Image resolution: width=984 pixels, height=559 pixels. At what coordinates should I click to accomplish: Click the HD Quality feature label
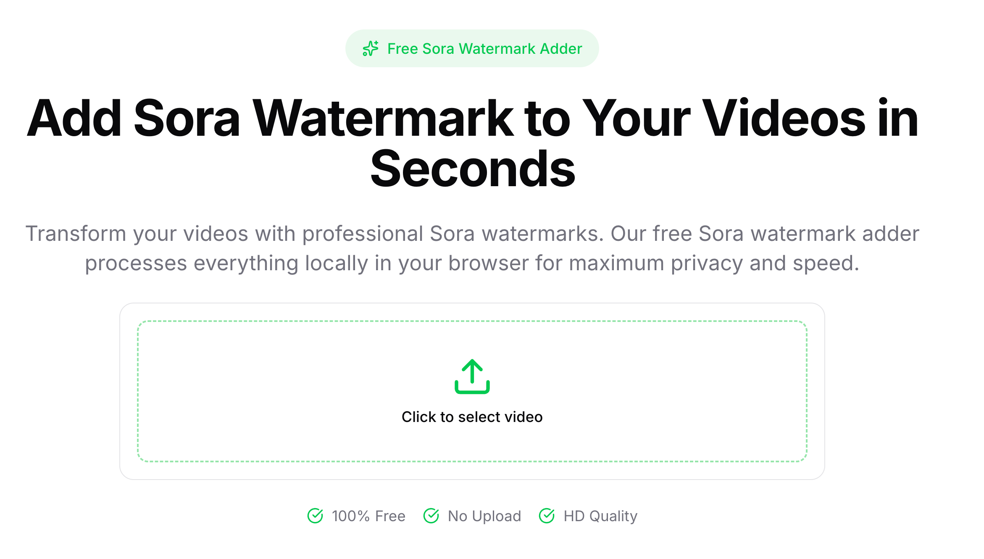point(600,516)
